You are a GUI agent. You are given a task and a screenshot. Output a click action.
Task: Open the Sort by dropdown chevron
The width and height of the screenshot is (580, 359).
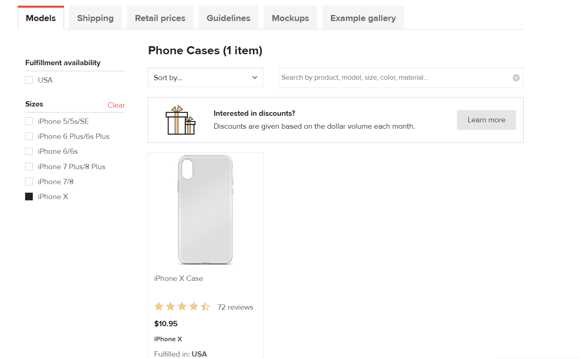coord(255,77)
